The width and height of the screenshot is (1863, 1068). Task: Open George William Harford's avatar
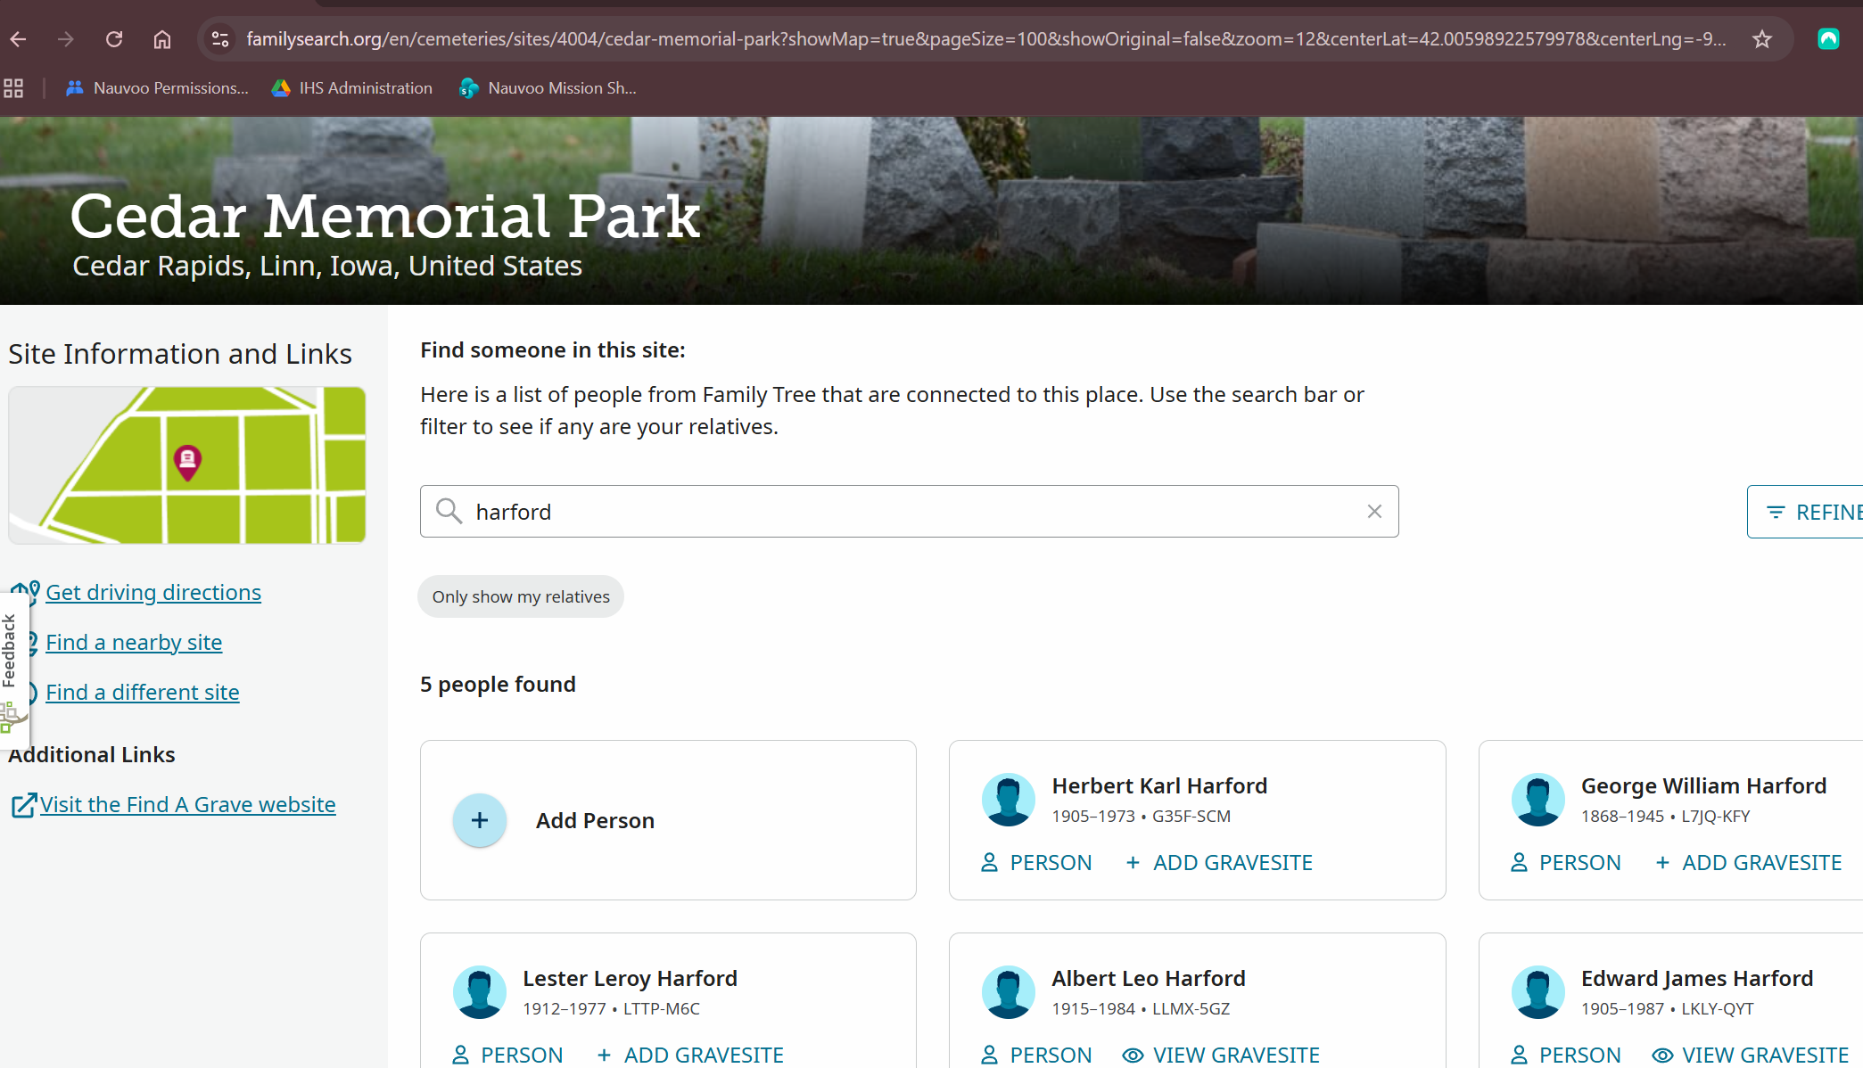click(x=1538, y=800)
